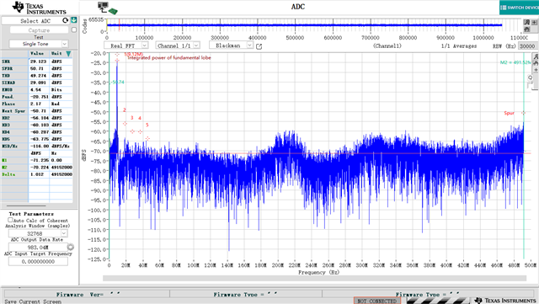Viewport: 539px width, 304px height.
Task: Enable Auto Calc of Coherent checkbox
Action: pos(10,220)
